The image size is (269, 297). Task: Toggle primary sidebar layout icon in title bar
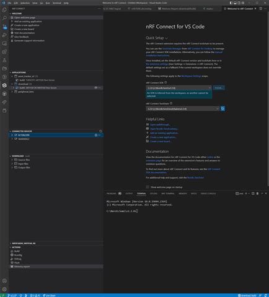231,3
